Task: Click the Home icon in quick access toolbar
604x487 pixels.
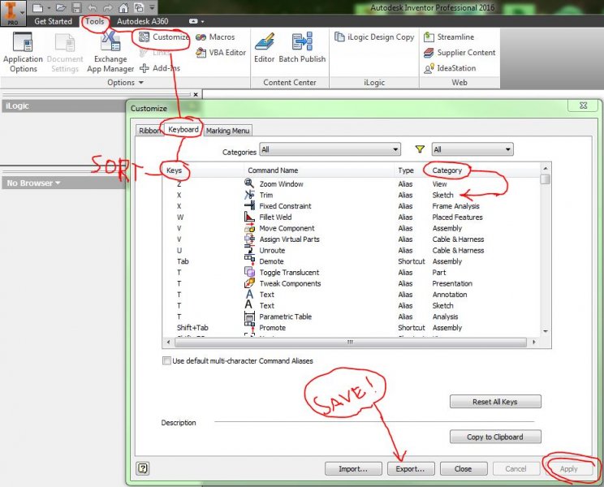Action: pyautogui.click(x=123, y=7)
